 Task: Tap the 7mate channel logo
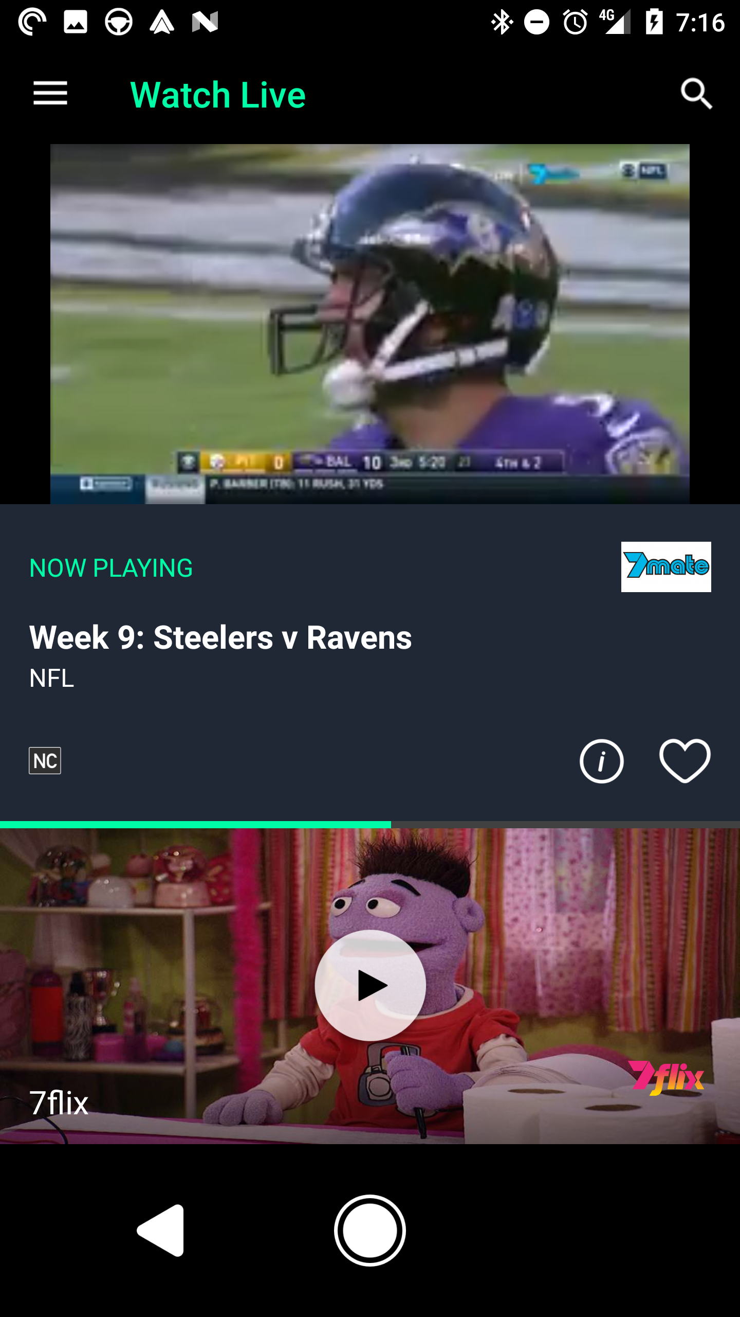click(666, 567)
